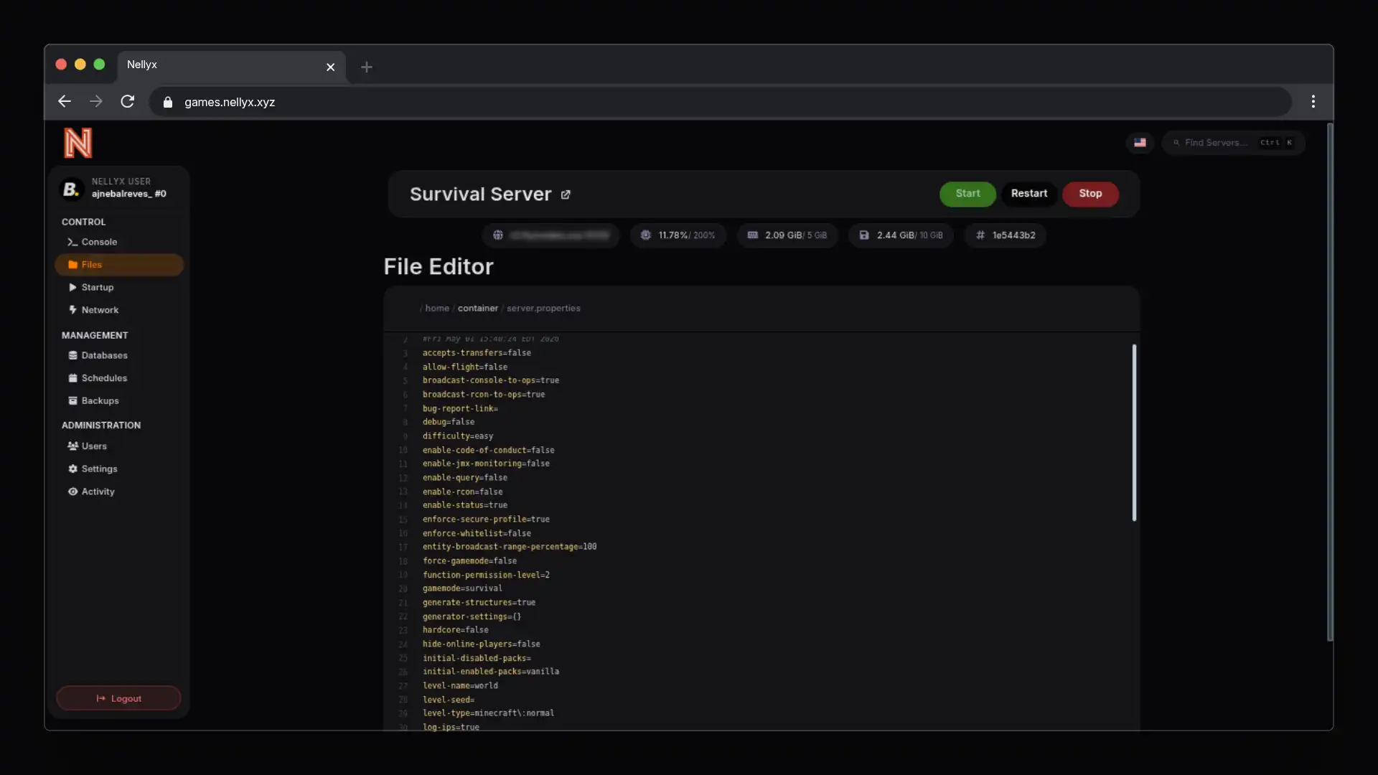The width and height of the screenshot is (1378, 775).
Task: Click the home breadcrumb link
Action: [437, 309]
